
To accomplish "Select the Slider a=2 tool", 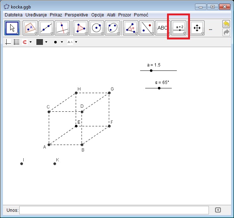I will 179,28.
